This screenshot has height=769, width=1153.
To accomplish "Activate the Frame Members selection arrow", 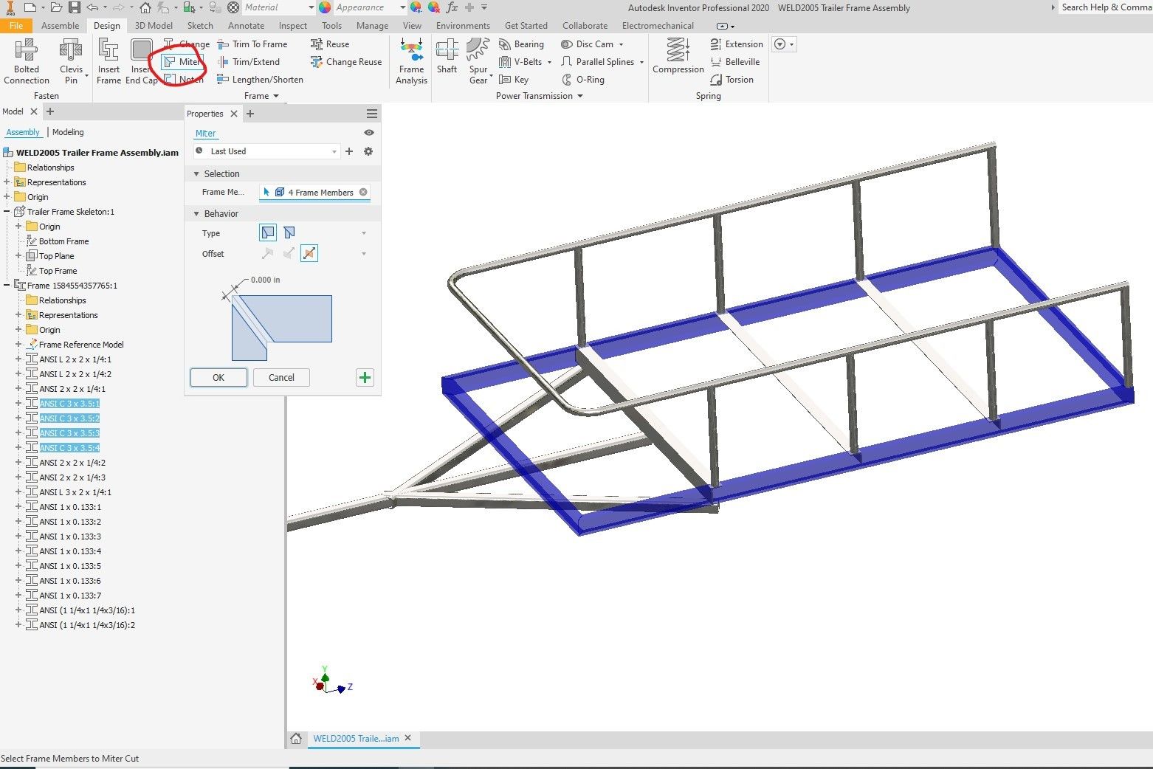I will [x=266, y=193].
